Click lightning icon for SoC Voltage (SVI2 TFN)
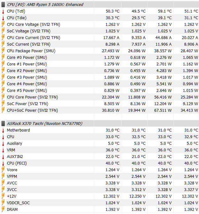Viewport: 199px width, 214px height. (x=3, y=31)
